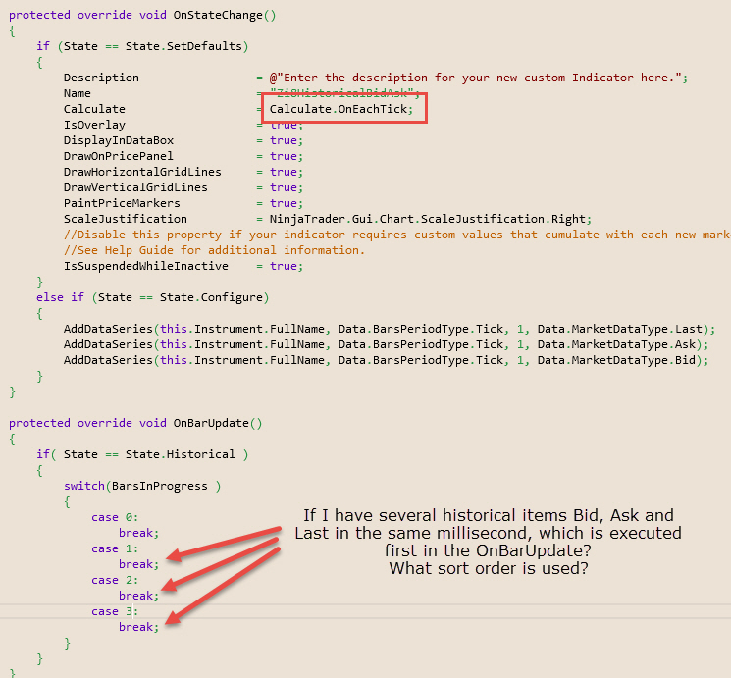The height and width of the screenshot is (678, 731).
Task: Click the 'case 1:' label
Action: point(115,548)
